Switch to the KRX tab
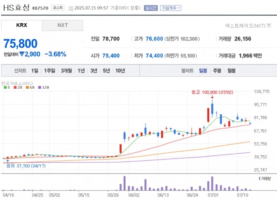277x202 pixels. (x=21, y=25)
